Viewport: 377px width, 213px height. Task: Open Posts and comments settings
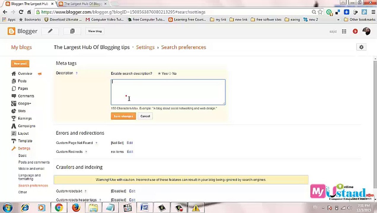tap(34, 162)
